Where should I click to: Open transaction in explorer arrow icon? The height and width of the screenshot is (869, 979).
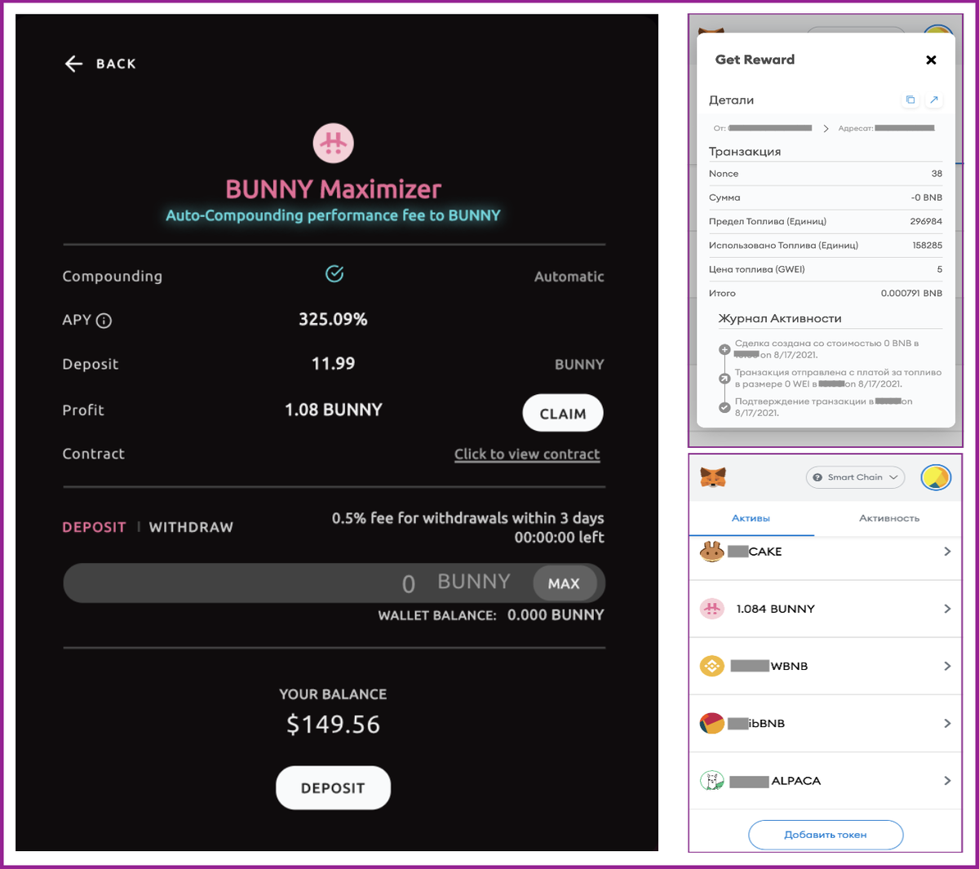934,100
